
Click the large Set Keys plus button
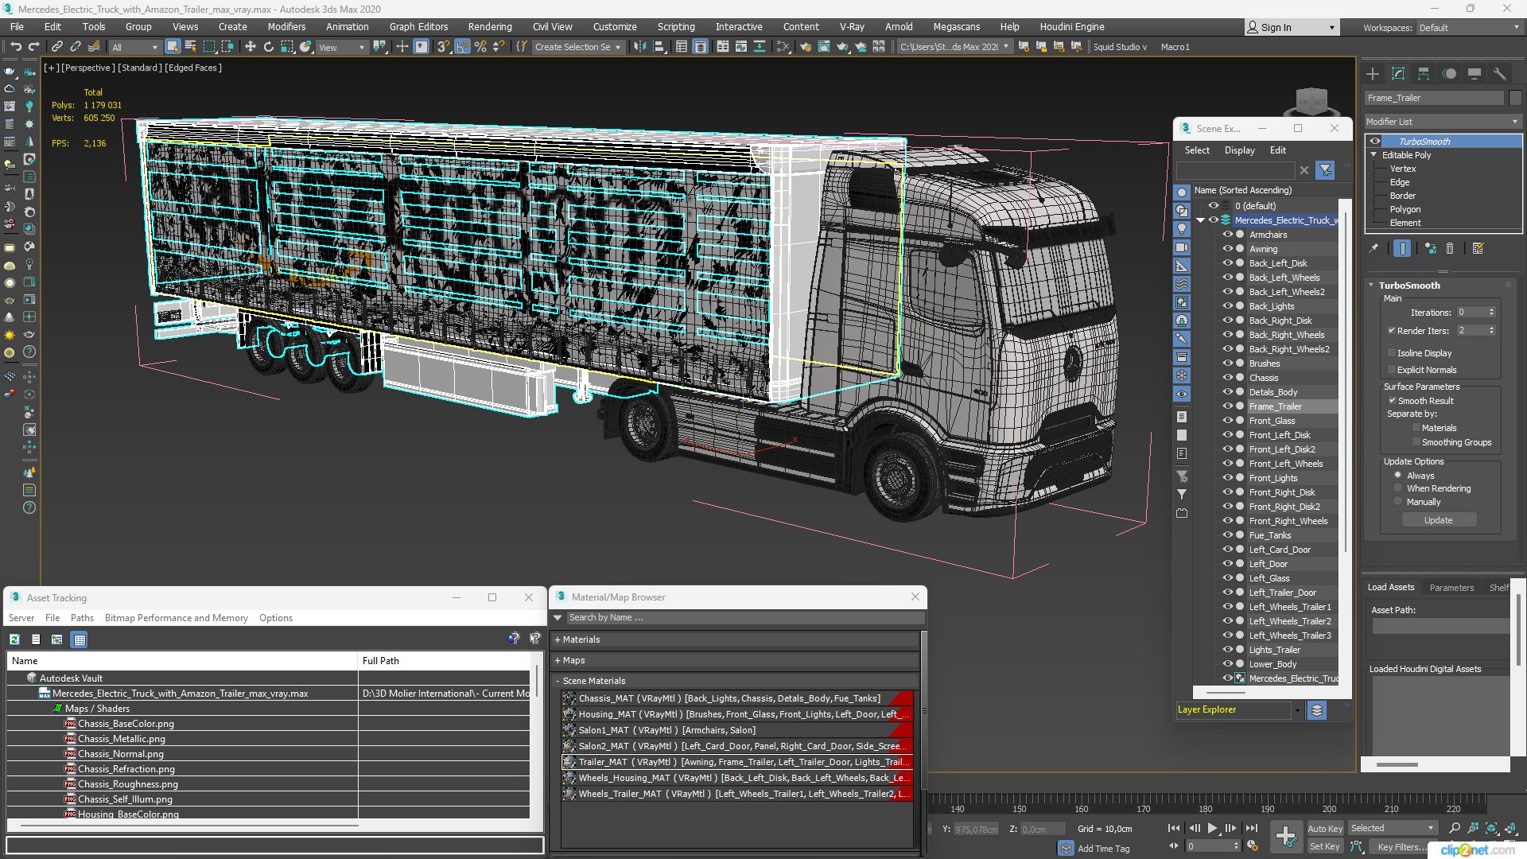pyautogui.click(x=1286, y=835)
